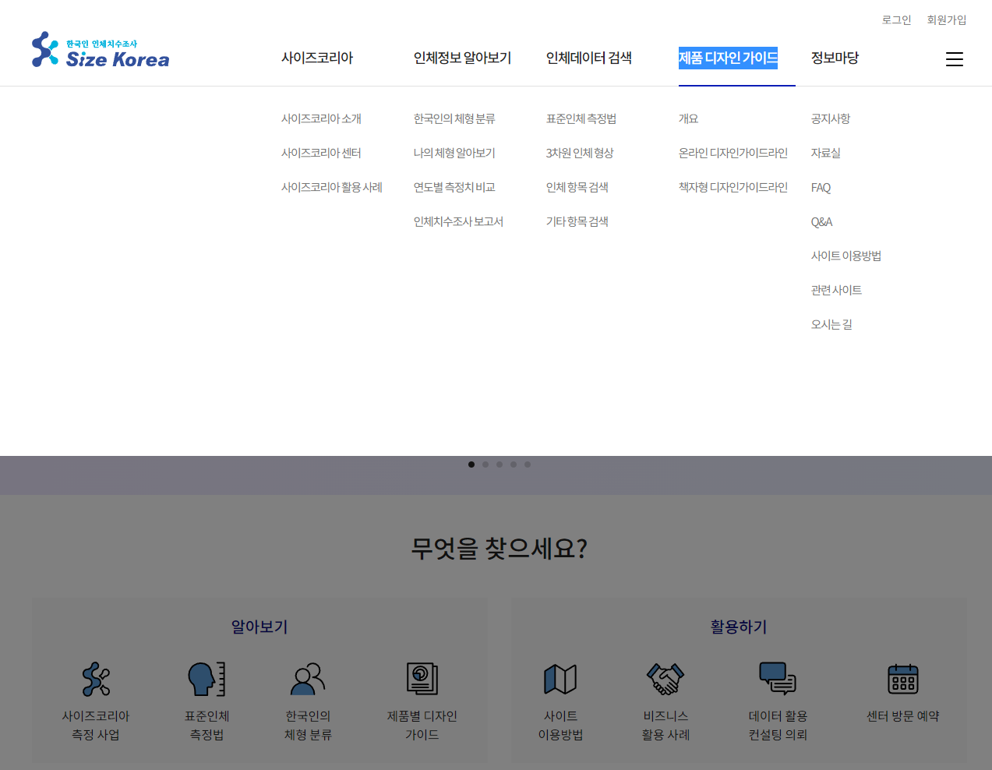Screen dimensions: 992x770
Task: Choose 공지사항 under 정보마당
Action: coord(830,119)
